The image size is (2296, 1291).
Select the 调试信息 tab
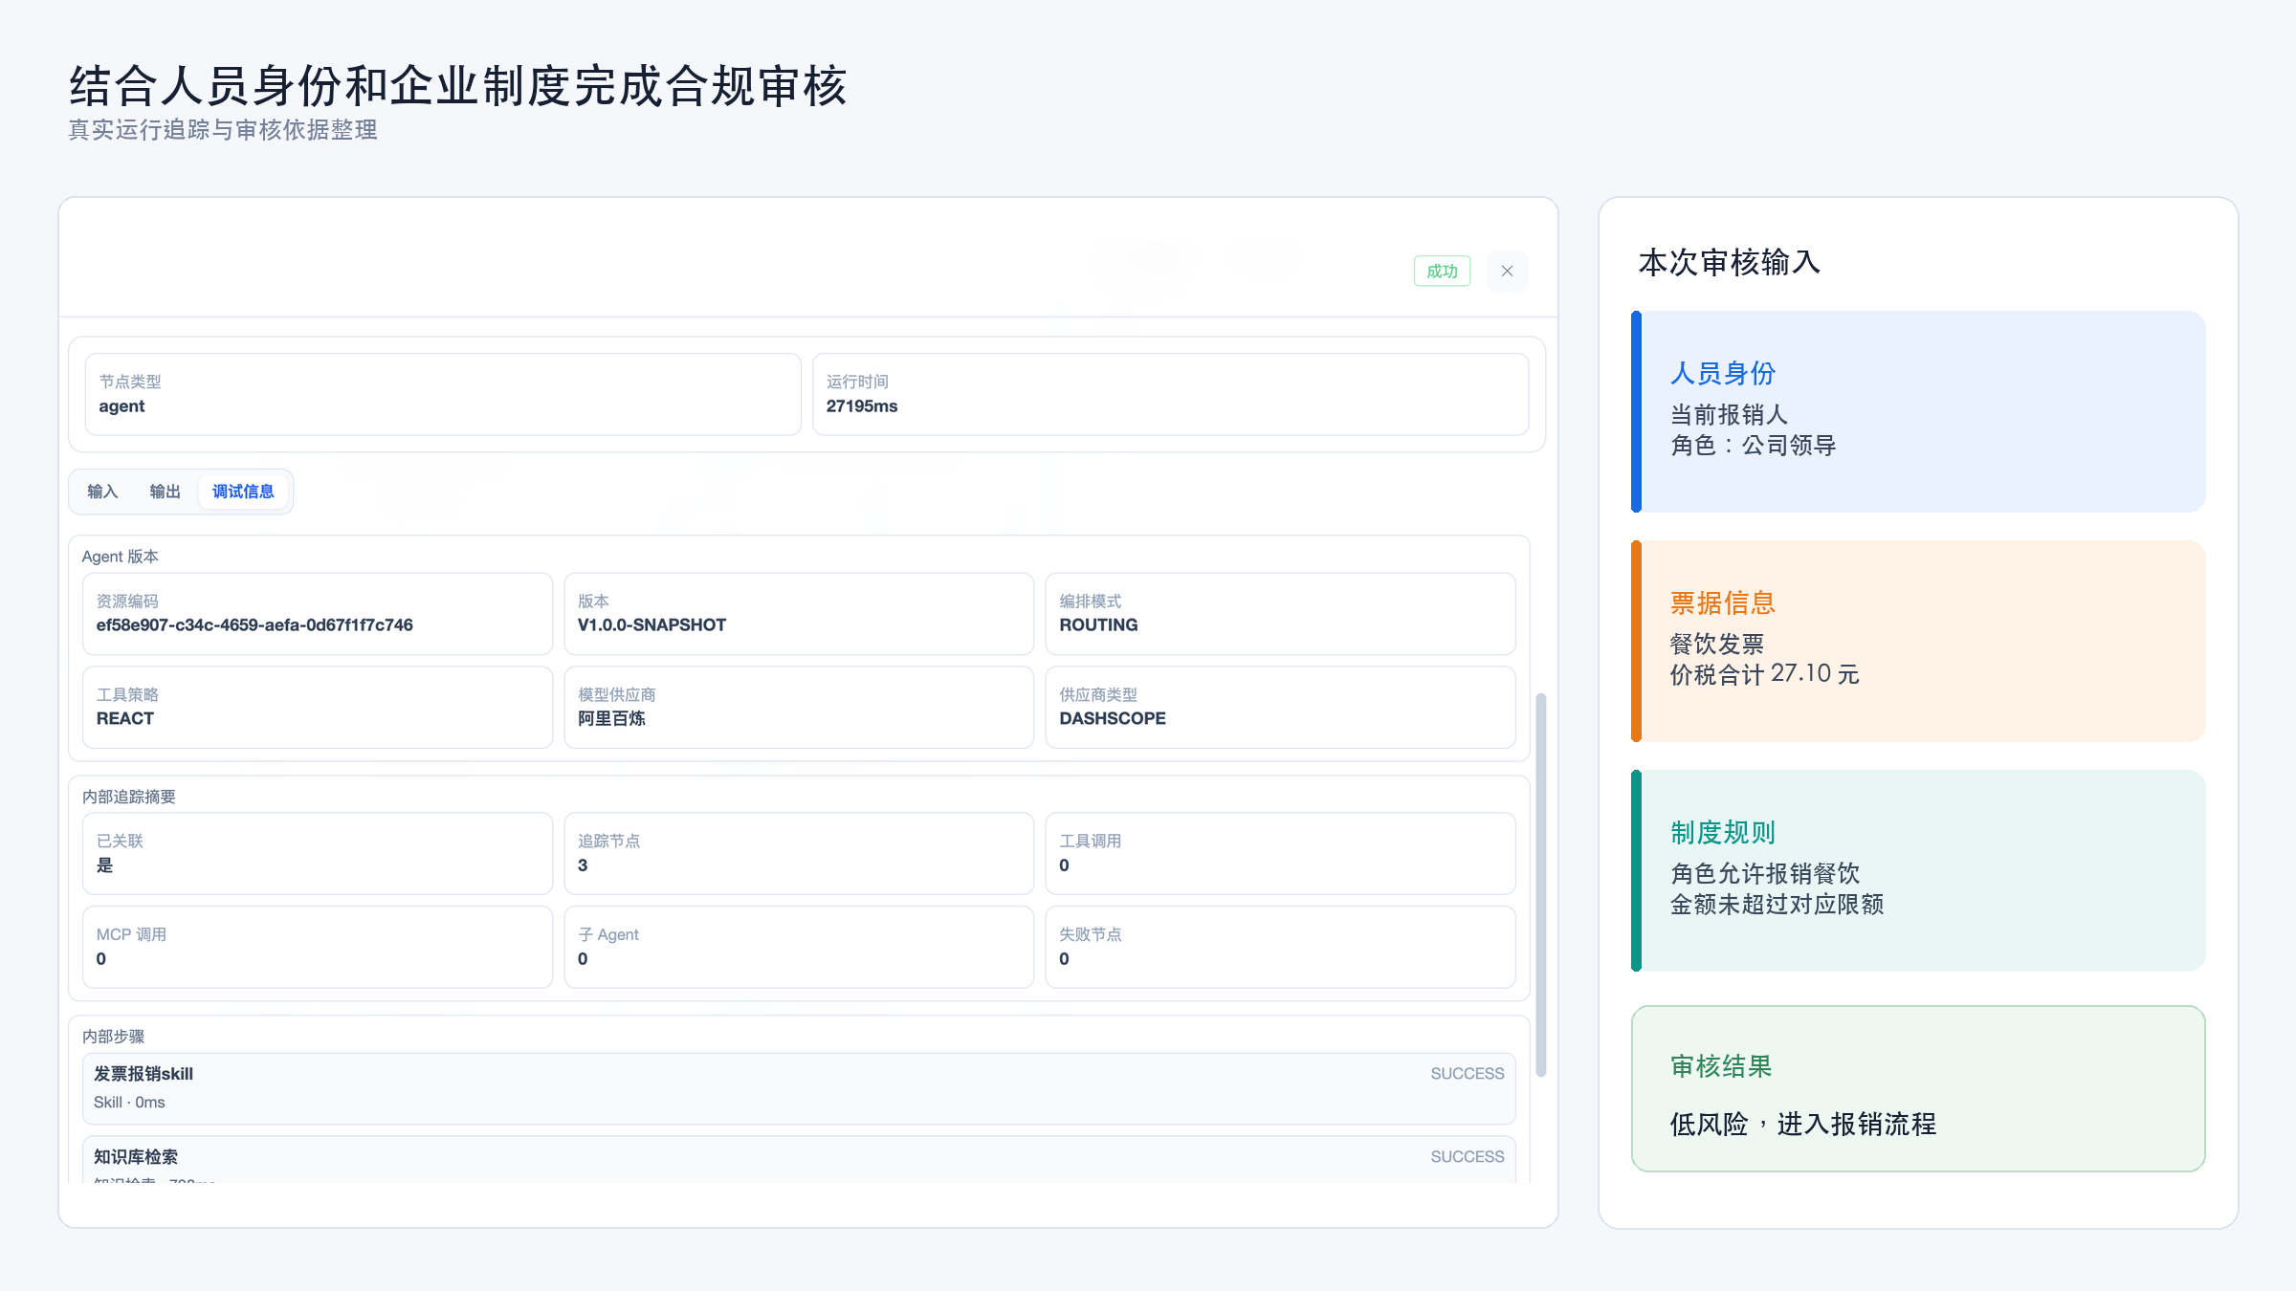(x=243, y=492)
